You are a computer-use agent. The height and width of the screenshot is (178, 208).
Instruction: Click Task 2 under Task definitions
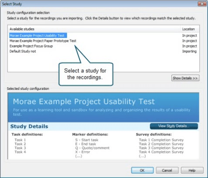tap(20, 144)
